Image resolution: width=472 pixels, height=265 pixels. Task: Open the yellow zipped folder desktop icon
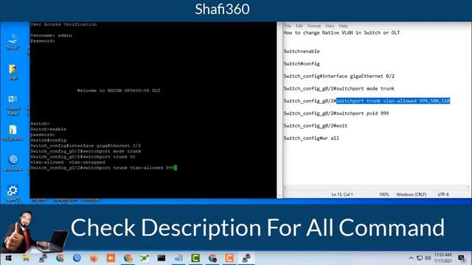13,132
